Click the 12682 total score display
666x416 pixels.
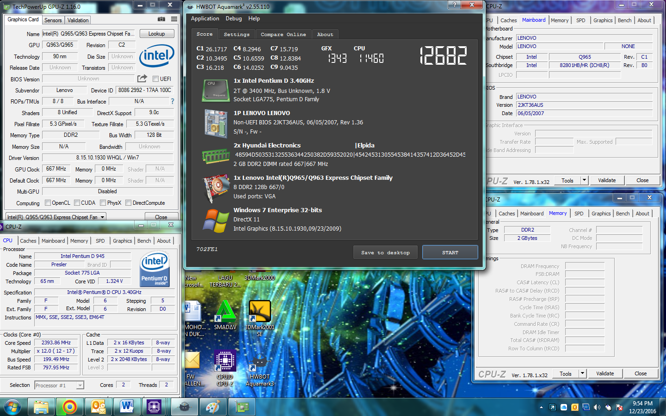[x=443, y=55]
